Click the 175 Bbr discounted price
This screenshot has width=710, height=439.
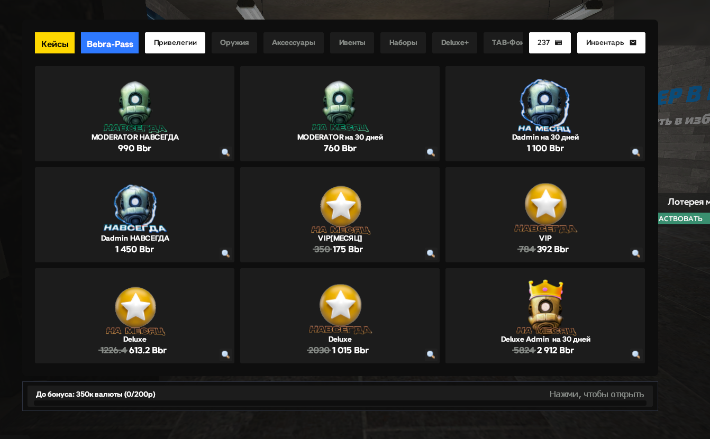348,249
